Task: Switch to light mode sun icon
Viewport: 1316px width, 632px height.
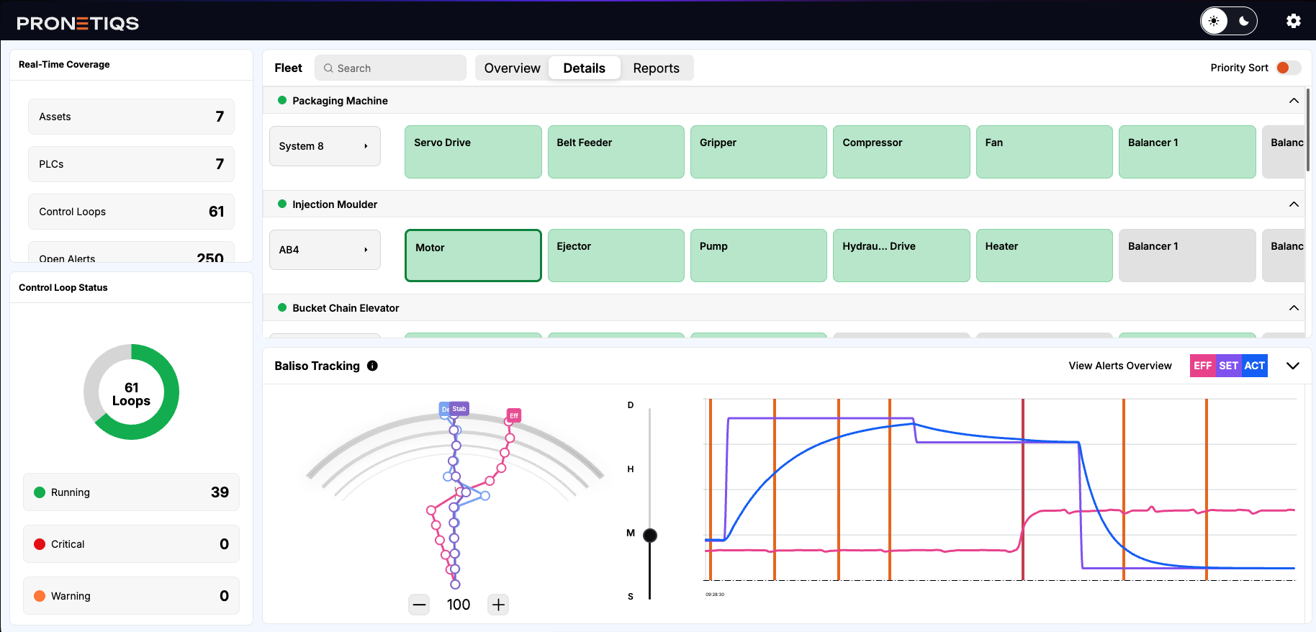Action: pos(1214,21)
